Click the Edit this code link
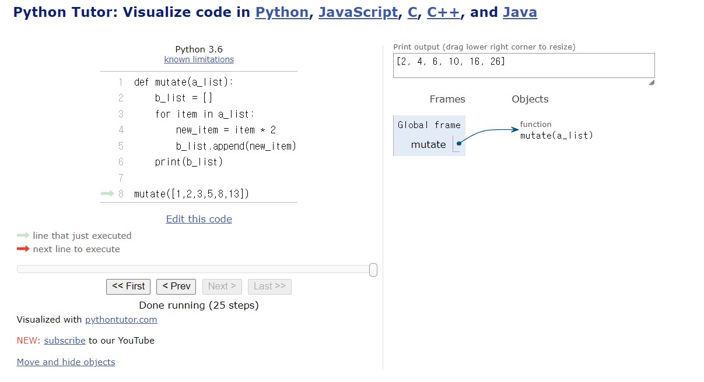704x382 pixels. [199, 220]
